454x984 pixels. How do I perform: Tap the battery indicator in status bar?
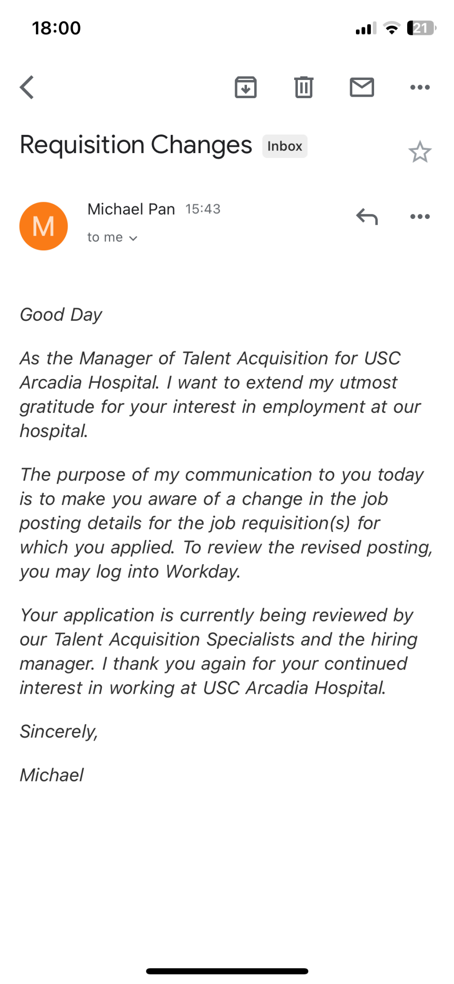pyautogui.click(x=421, y=28)
